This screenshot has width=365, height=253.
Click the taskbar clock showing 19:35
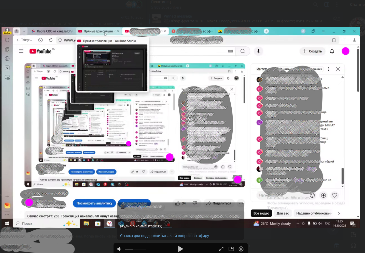[340, 224]
